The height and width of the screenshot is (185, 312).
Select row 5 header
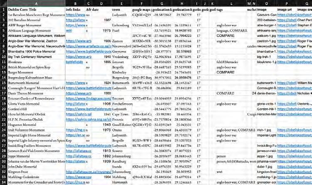click(4, 31)
